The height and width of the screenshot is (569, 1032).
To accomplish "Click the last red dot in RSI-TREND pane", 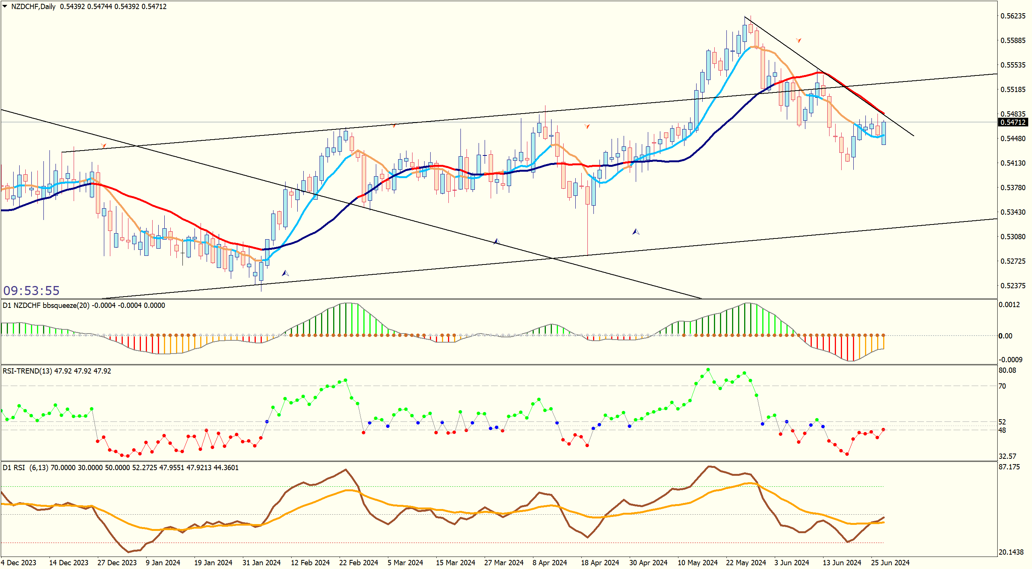I will pos(884,430).
